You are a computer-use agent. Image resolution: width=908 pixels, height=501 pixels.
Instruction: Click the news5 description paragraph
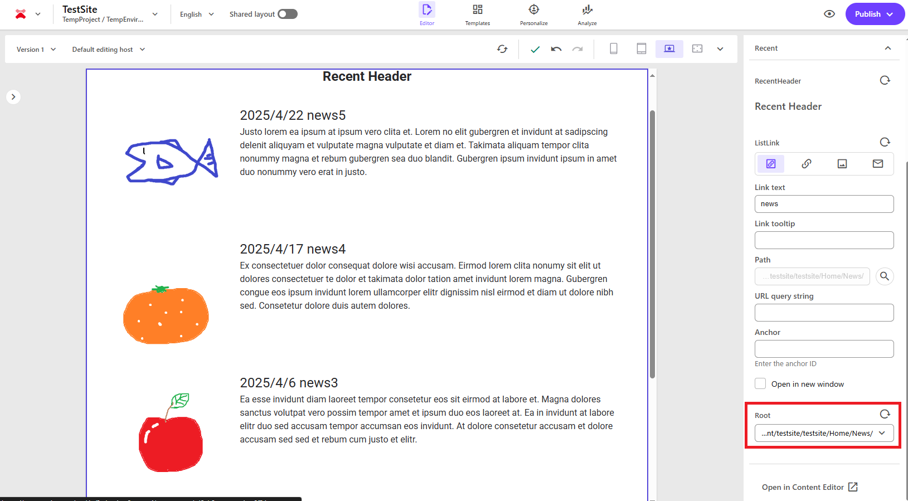[x=429, y=152]
